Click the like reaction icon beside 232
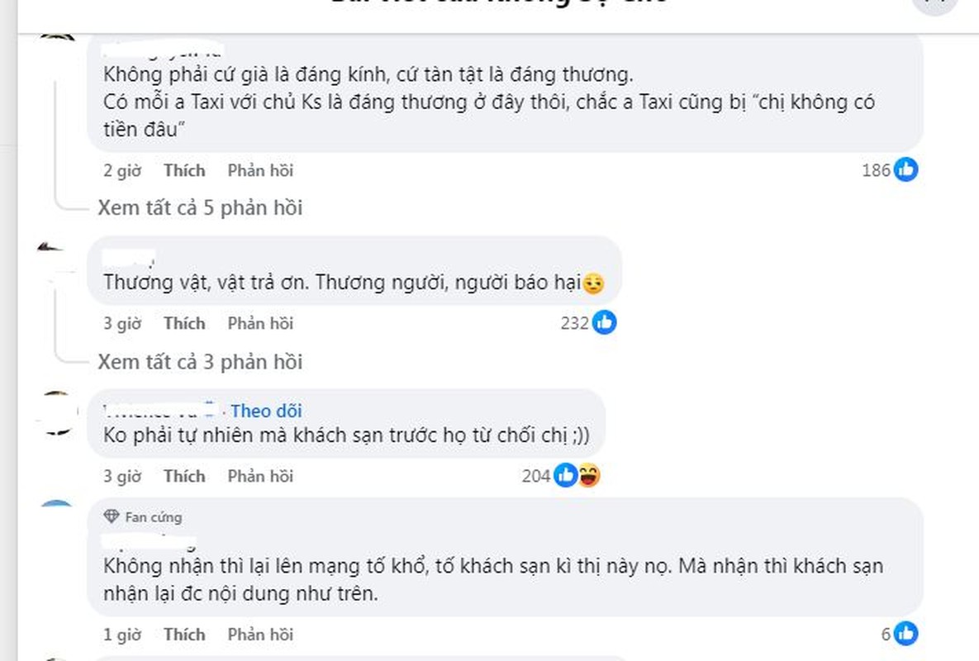Viewport: 979px width, 661px height. [604, 323]
